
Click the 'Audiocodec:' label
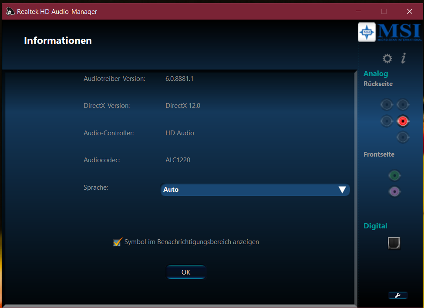[x=102, y=160]
